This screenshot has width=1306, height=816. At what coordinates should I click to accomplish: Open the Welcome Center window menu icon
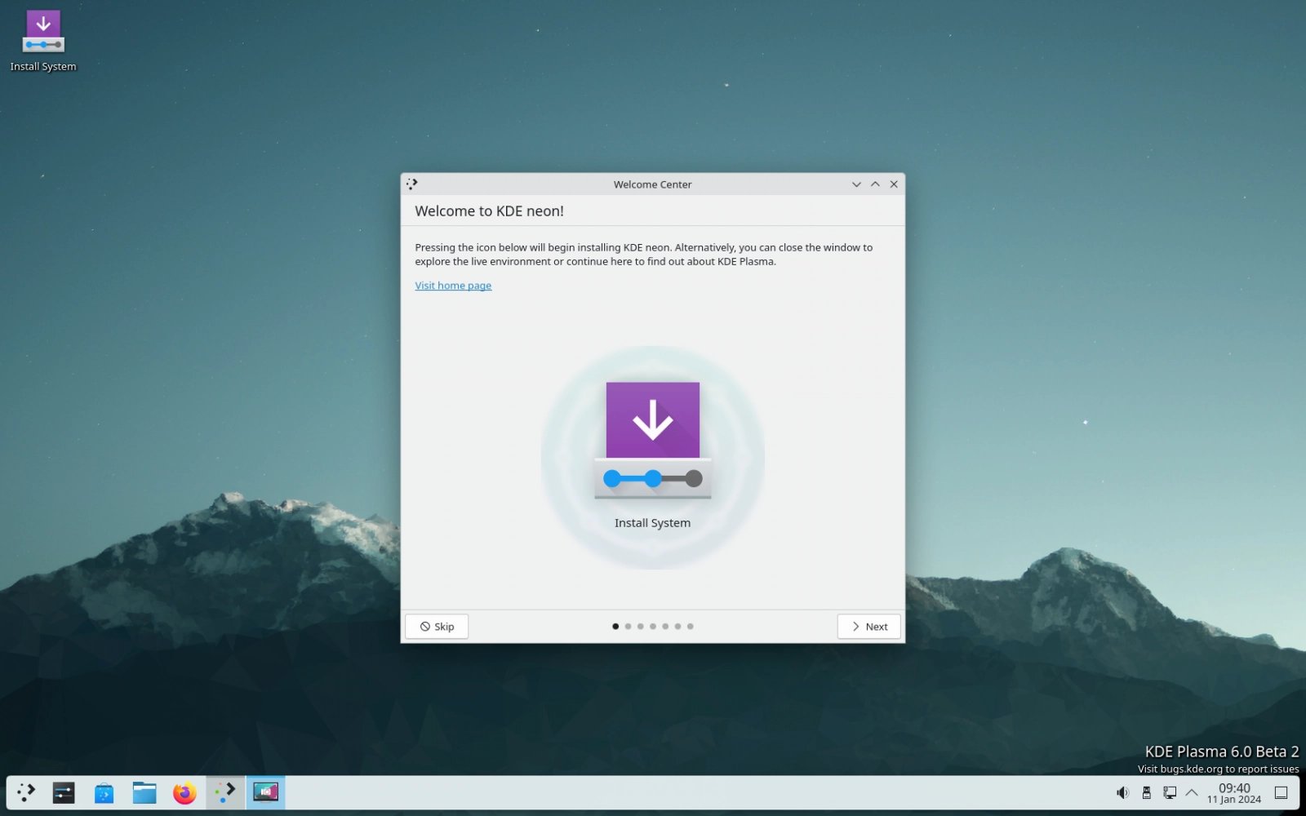pos(412,184)
